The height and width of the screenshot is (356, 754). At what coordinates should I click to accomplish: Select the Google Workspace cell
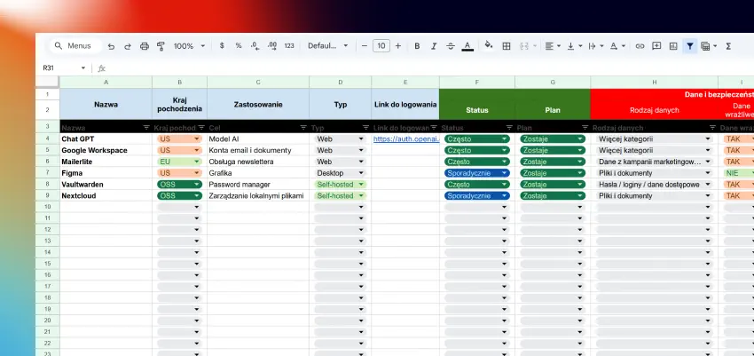click(x=106, y=151)
